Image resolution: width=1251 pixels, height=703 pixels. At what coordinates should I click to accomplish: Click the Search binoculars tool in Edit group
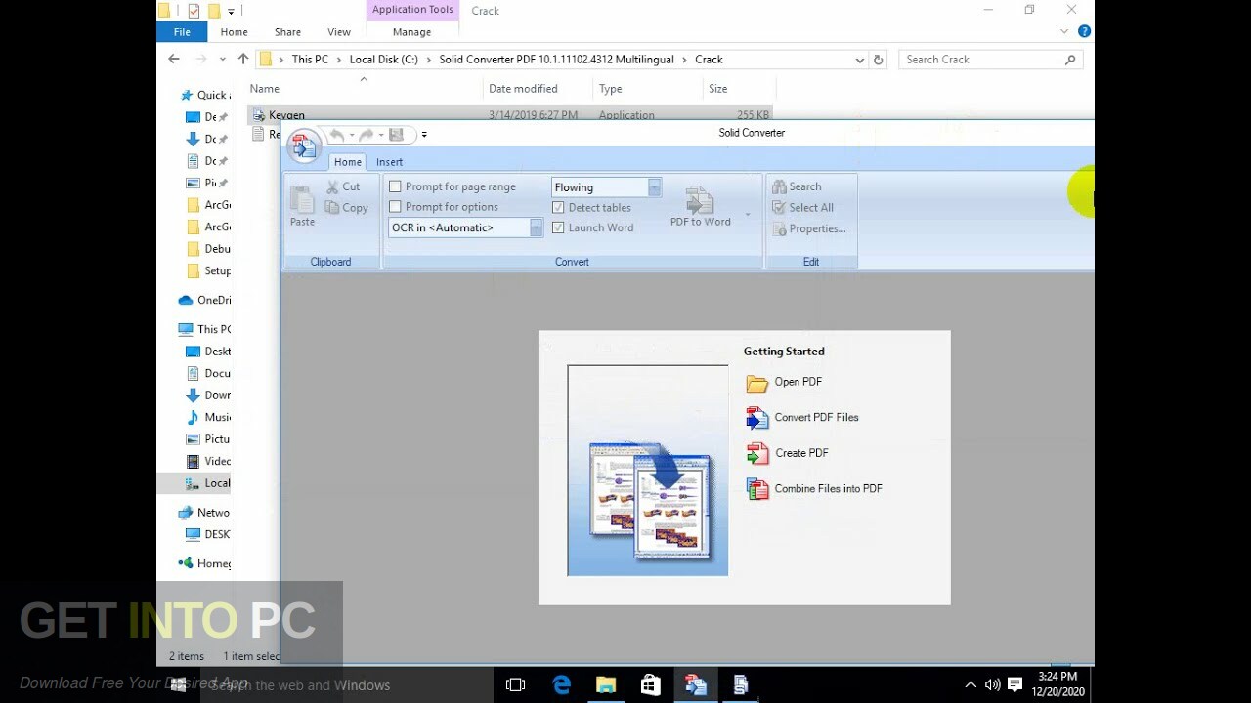(797, 186)
